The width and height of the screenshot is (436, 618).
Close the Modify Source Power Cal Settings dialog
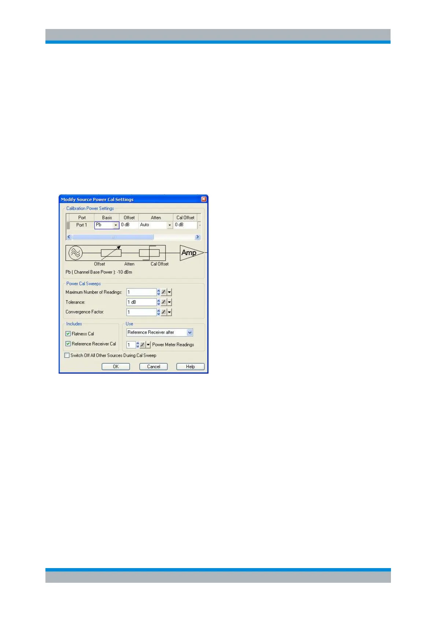point(204,199)
